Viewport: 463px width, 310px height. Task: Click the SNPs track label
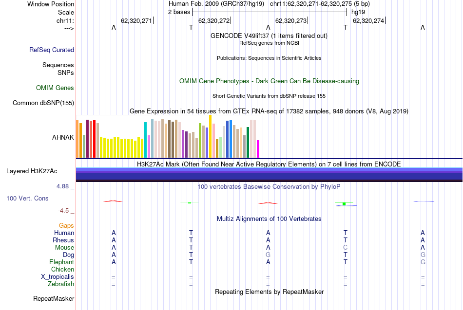66,73
